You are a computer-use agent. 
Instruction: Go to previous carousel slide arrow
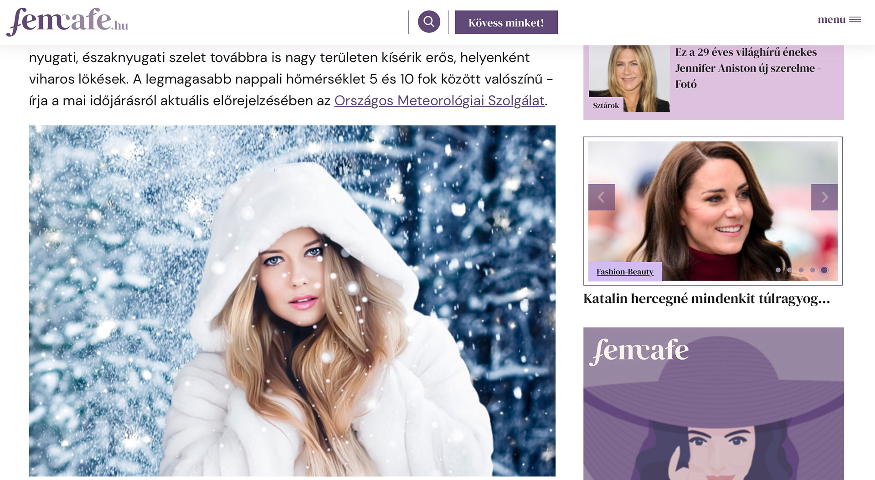[x=601, y=197]
